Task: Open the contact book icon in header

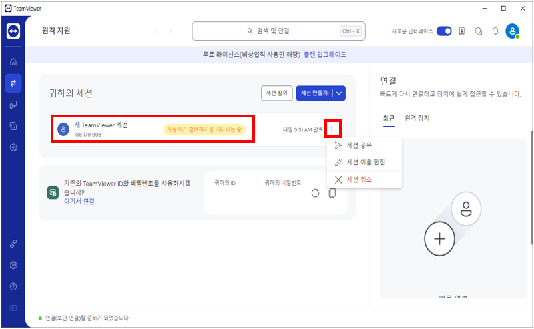Action: click(x=462, y=31)
